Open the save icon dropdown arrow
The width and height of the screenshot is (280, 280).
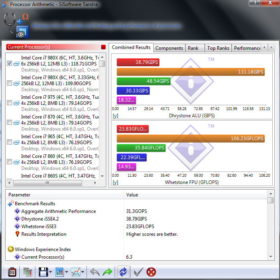(50, 272)
